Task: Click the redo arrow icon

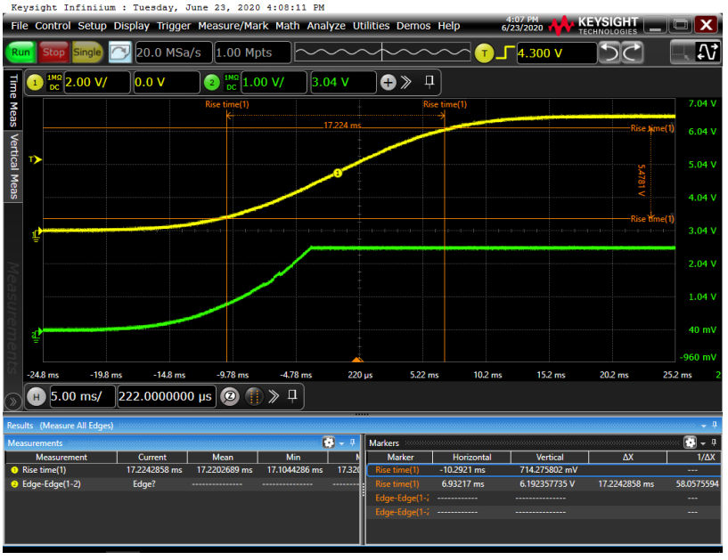Action: point(633,53)
